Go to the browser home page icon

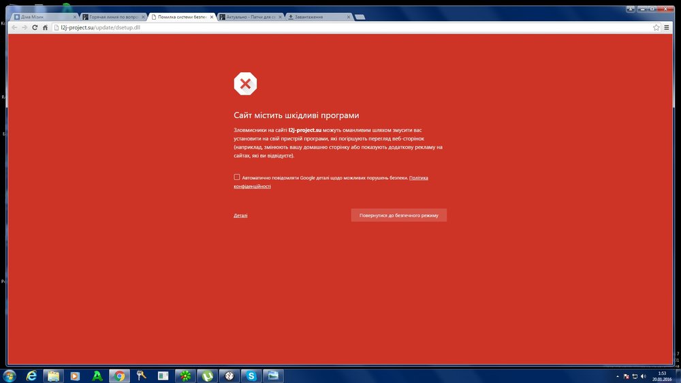tap(46, 27)
